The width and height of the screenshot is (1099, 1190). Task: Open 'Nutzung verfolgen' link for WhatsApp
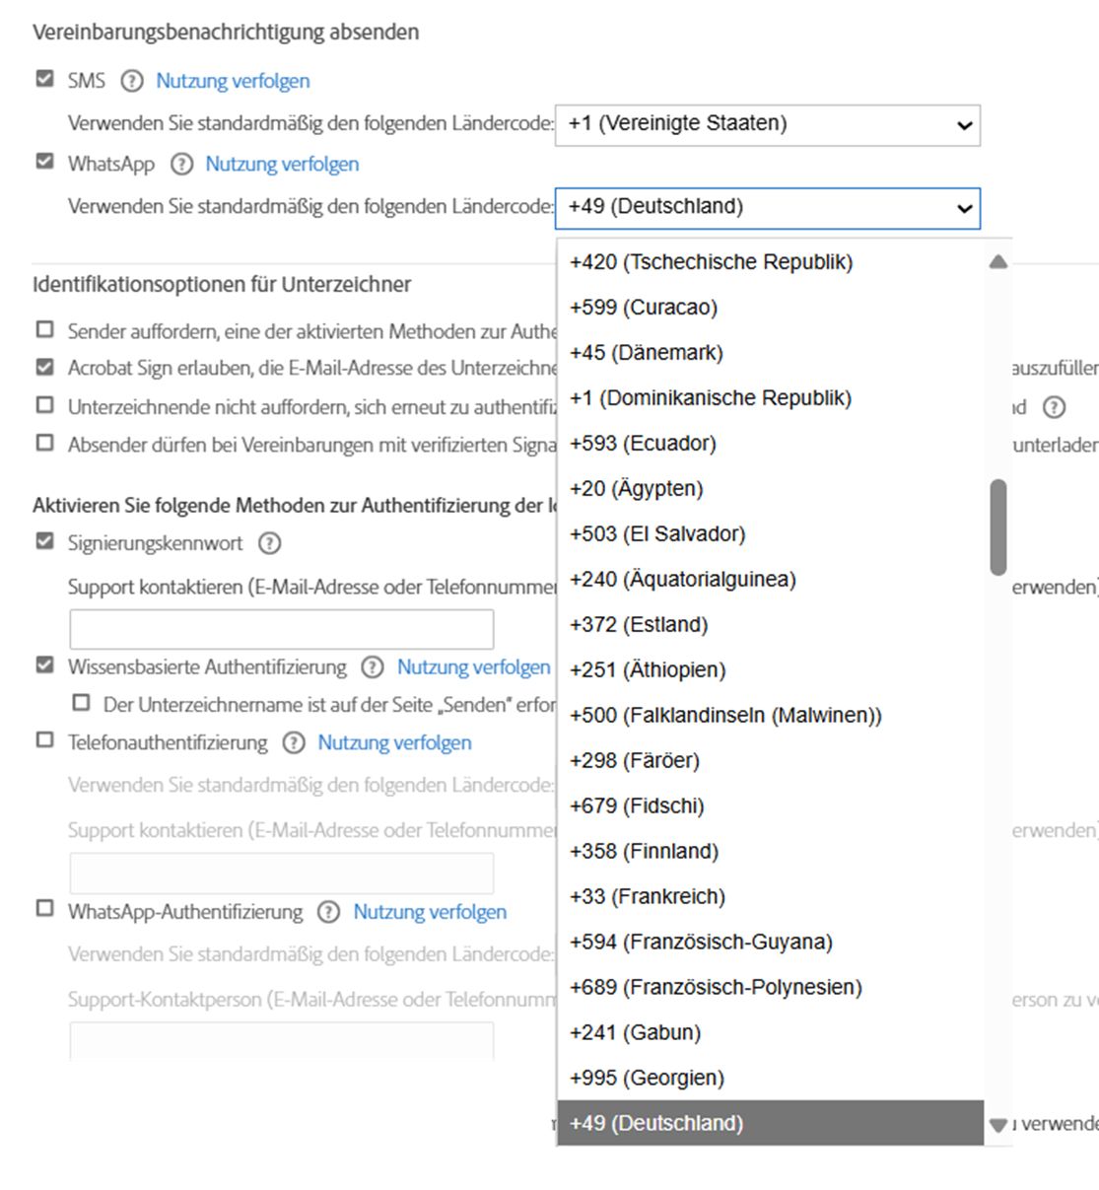(x=282, y=164)
